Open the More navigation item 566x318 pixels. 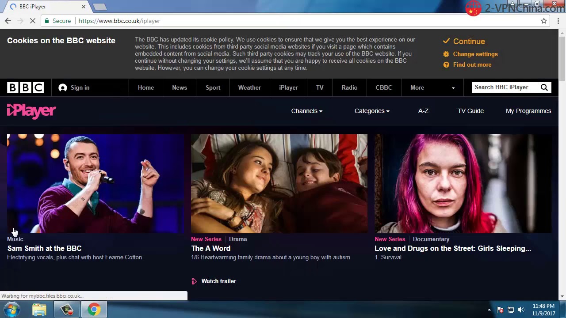coord(417,87)
